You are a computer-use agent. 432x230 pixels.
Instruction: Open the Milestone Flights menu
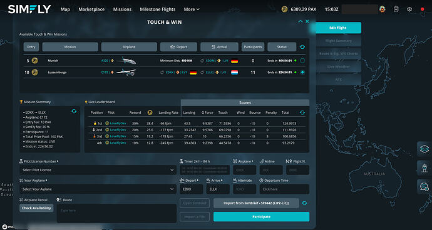[x=158, y=9]
